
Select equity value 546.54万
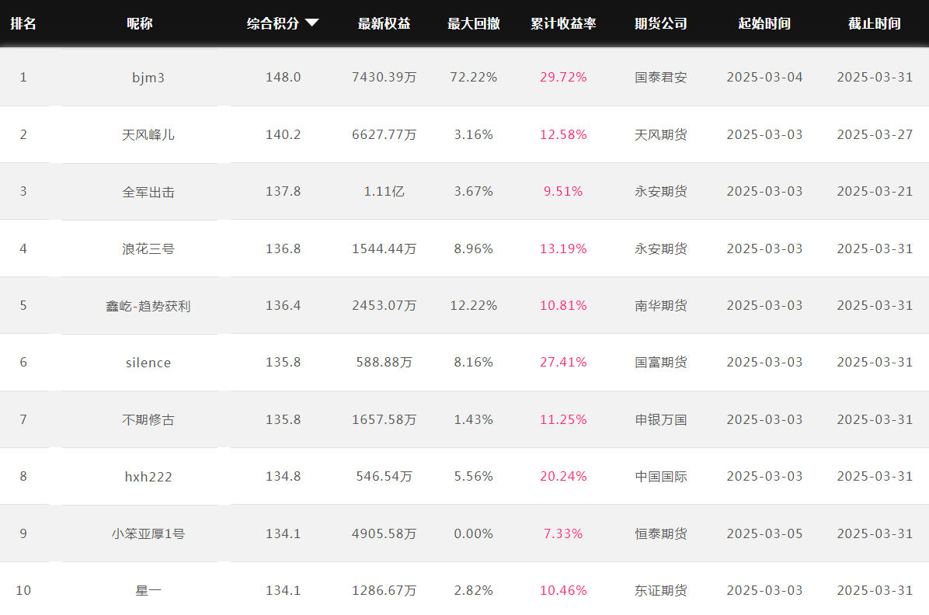pyautogui.click(x=384, y=476)
